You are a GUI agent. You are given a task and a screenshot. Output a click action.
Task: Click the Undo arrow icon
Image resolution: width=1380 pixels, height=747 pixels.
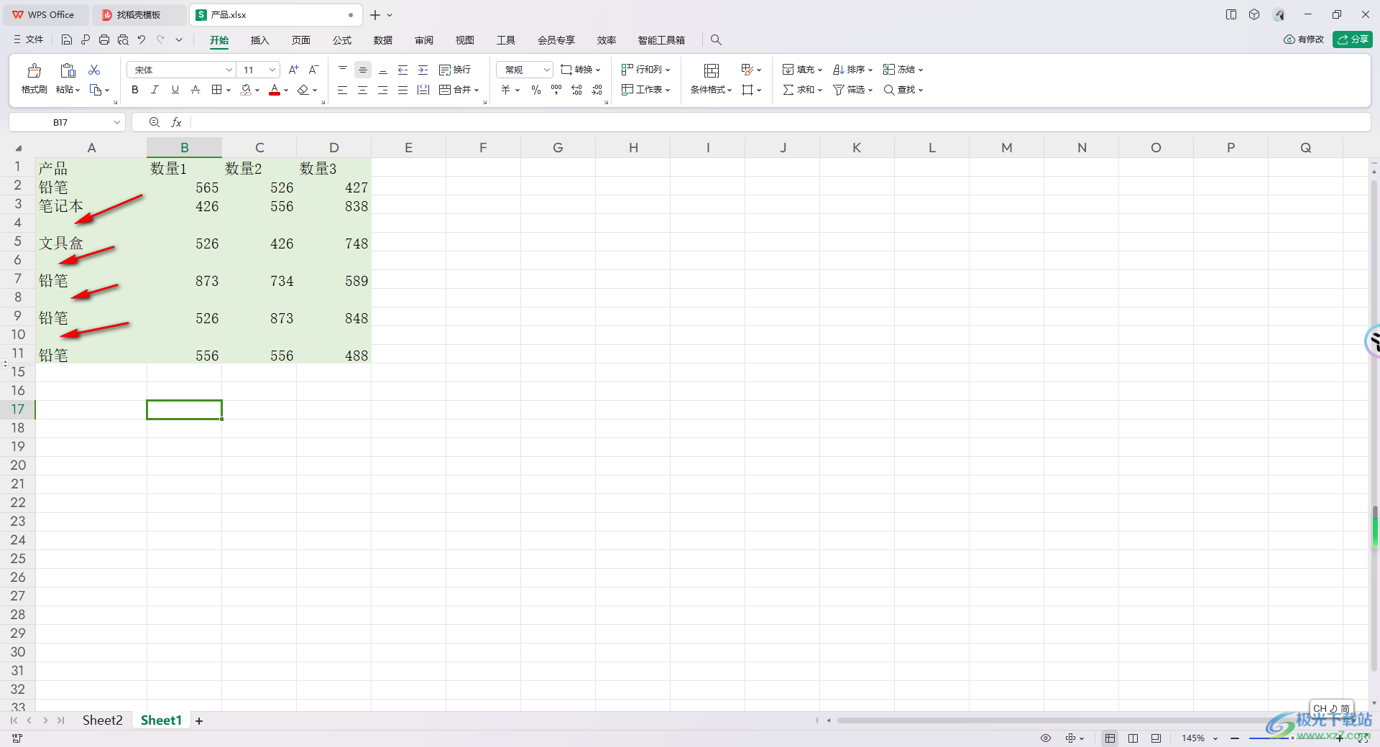[x=142, y=40]
